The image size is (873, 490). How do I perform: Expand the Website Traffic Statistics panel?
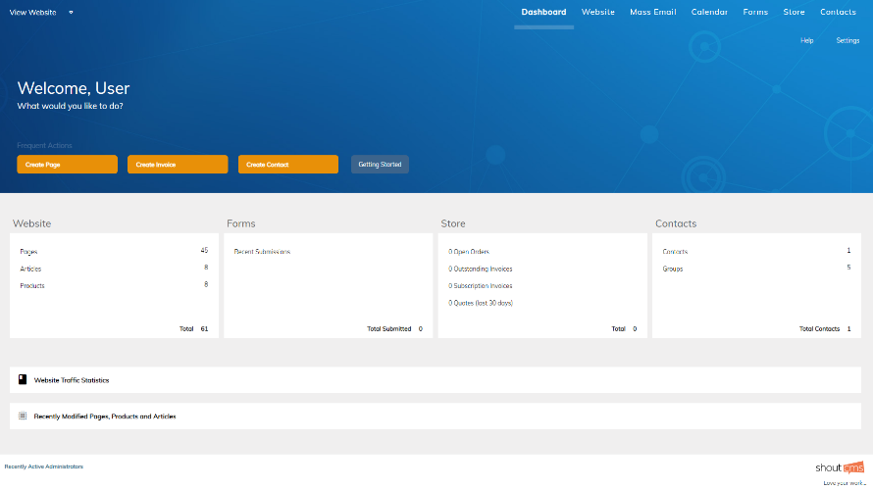pos(436,380)
